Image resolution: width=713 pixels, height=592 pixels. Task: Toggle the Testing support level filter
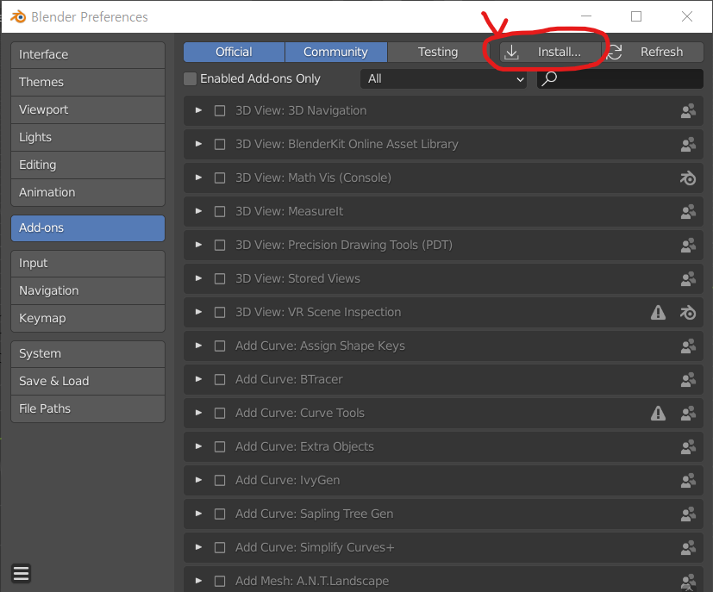438,52
